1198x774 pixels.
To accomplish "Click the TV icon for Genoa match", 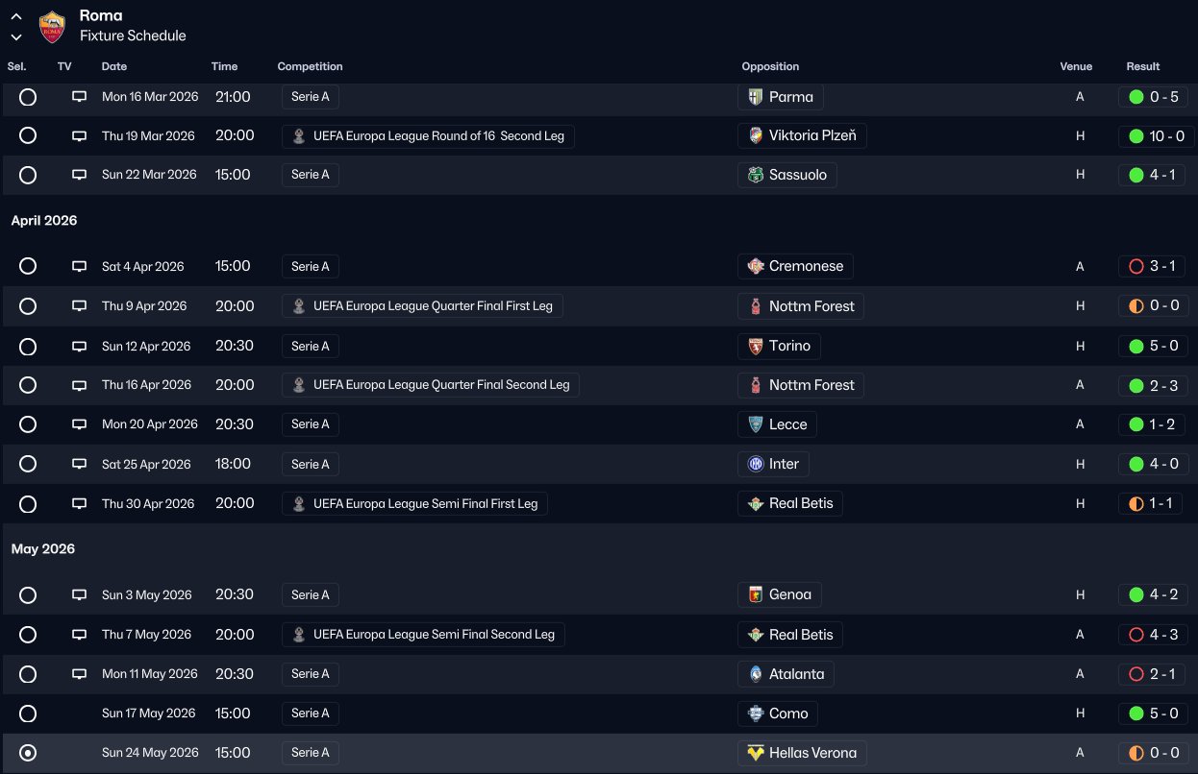I will (79, 595).
